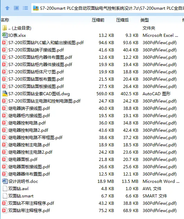This screenshot has width=184, height=219.
Task: Click the 文件夹 type cell of parent folder
Action: (149, 28)
